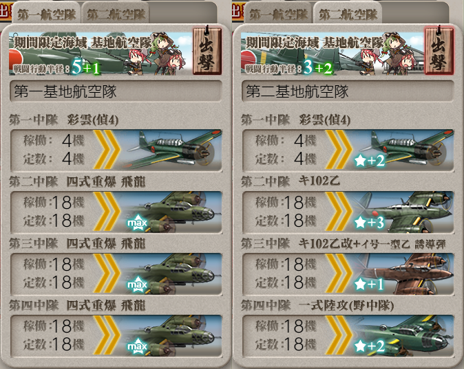Viewport: 464px width, 369px height.
Task: Click the 第二基地航空隊 name field
Action: coord(348,91)
